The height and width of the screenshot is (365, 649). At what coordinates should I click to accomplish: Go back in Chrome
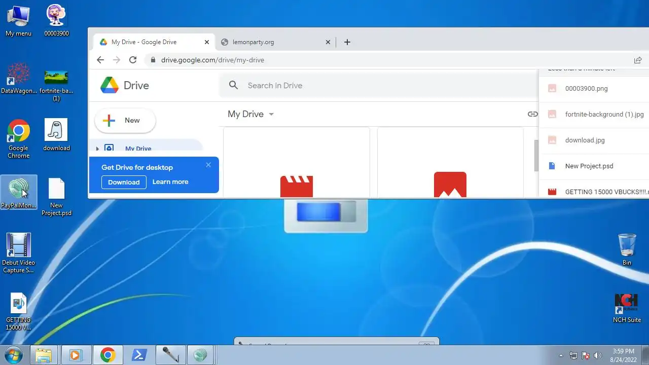pos(100,60)
